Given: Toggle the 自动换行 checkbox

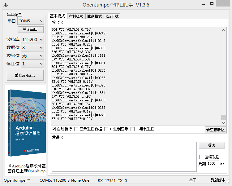Looking at the screenshot, I should pos(54,129).
